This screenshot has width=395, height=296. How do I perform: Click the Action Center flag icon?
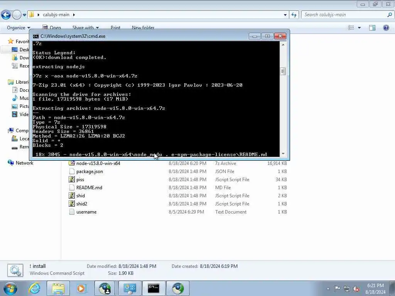pyautogui.click(x=337, y=289)
